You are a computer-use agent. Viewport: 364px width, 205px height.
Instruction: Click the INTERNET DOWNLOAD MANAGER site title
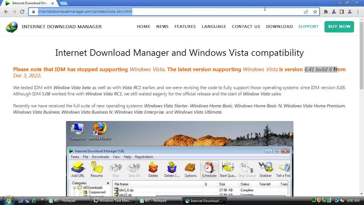click(62, 26)
